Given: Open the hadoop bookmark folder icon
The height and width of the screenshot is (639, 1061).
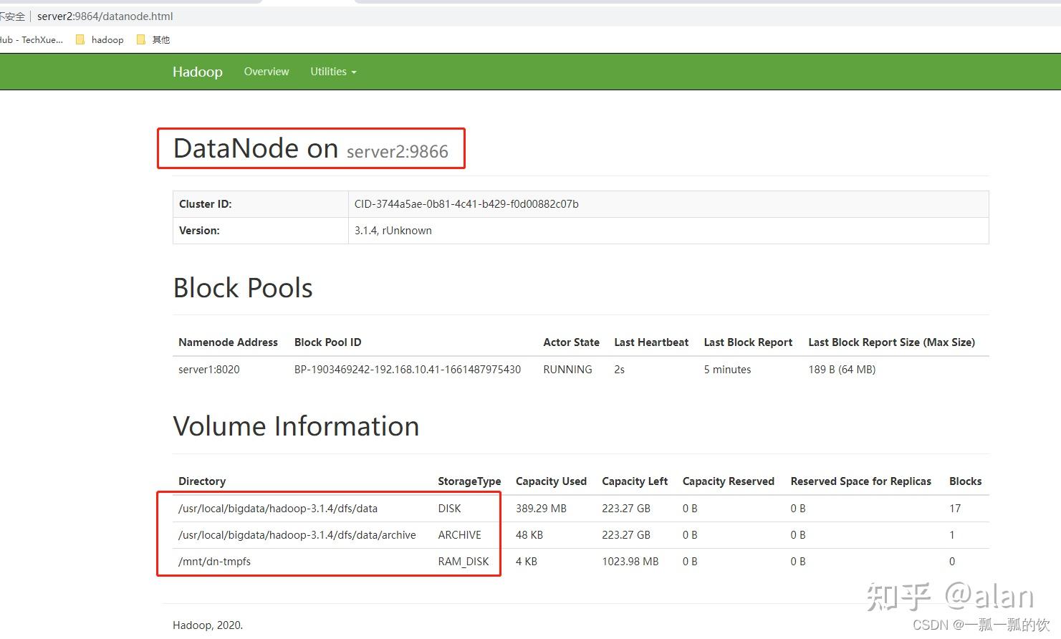Looking at the screenshot, I should click(x=80, y=40).
